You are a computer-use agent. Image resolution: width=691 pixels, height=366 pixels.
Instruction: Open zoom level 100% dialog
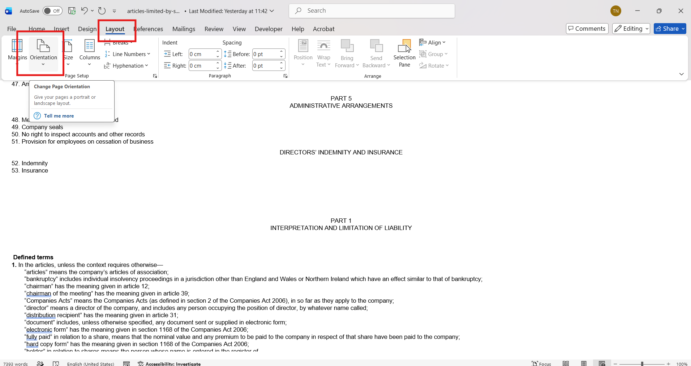click(682, 364)
